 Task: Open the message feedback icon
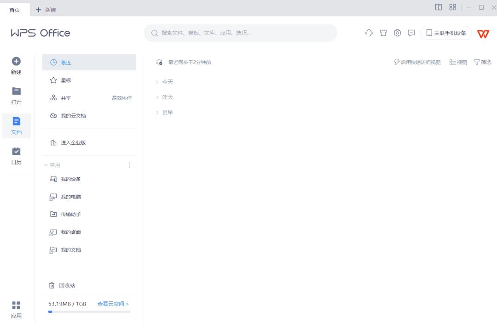(411, 33)
